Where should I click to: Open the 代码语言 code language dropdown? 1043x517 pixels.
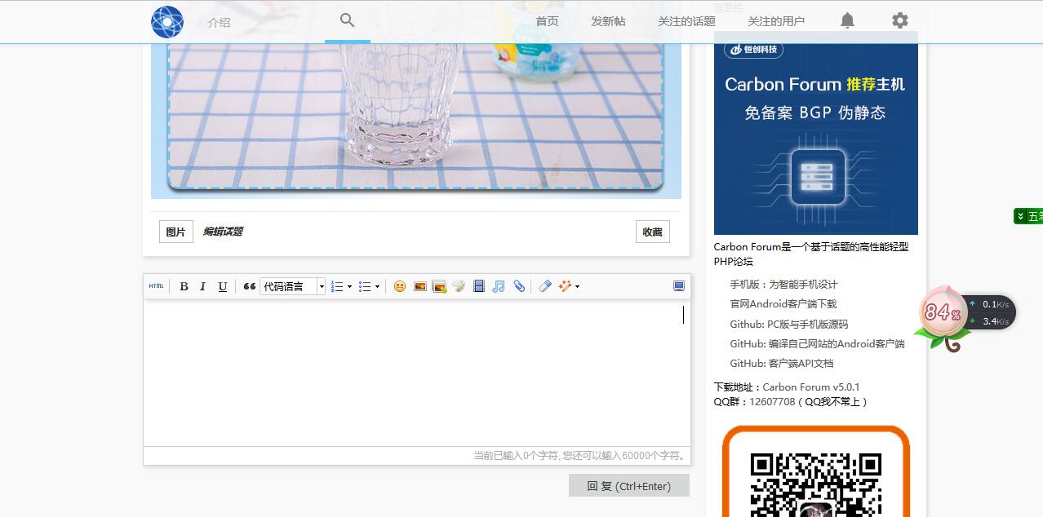[292, 286]
